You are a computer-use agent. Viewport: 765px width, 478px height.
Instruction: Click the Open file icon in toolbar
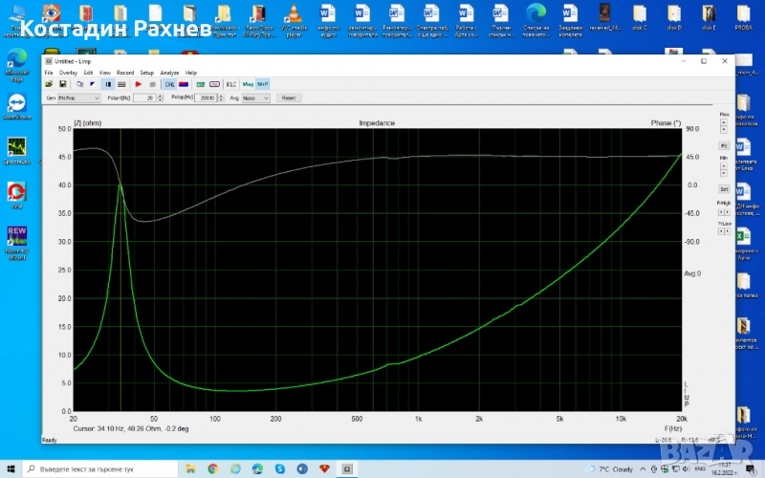(49, 84)
